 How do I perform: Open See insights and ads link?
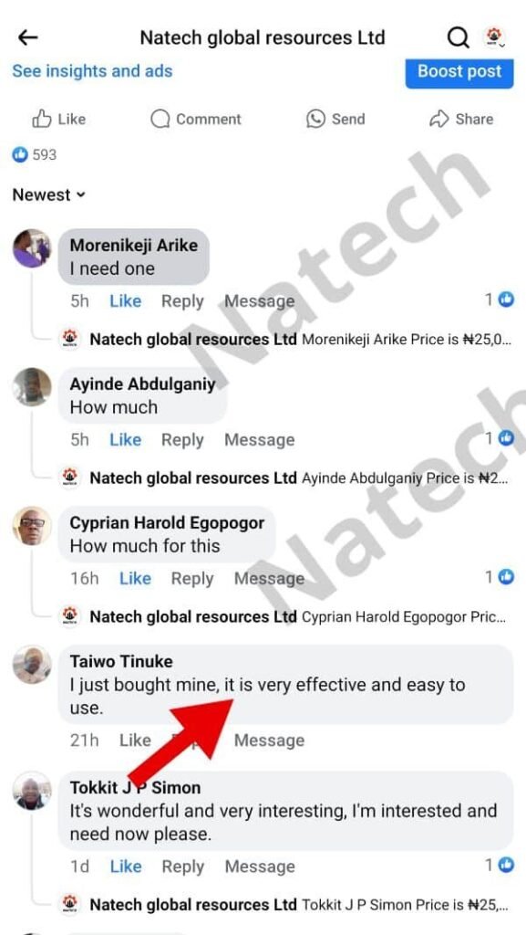92,71
